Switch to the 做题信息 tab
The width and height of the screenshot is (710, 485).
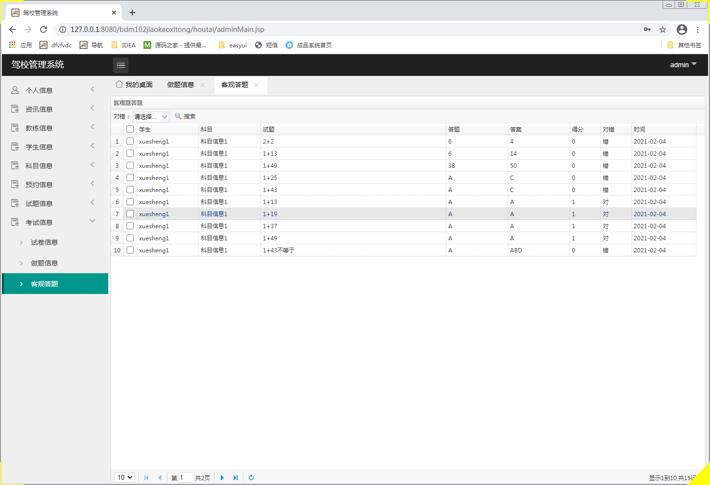click(180, 85)
